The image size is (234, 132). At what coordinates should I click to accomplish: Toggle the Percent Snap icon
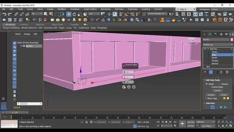[132, 14]
